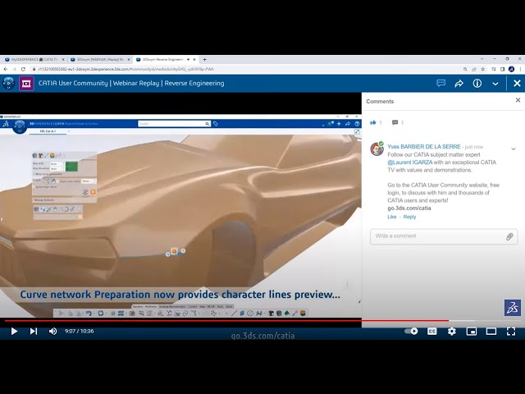Enter fullscreen mode
Image resolution: width=525 pixels, height=394 pixels.
click(x=511, y=332)
